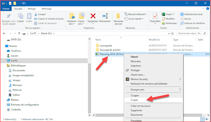This screenshot has width=211, height=122.
Task: Select Bureau in navigation pane
Action: [x=13, y=46]
